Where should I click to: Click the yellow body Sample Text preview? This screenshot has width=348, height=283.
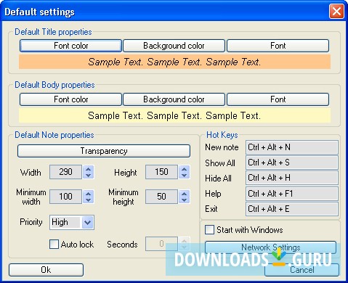174,115
